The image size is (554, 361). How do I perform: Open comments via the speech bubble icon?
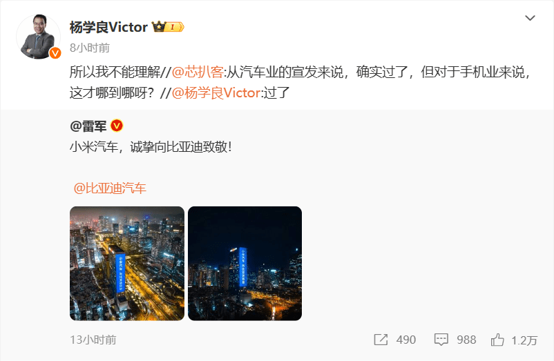tap(441, 340)
